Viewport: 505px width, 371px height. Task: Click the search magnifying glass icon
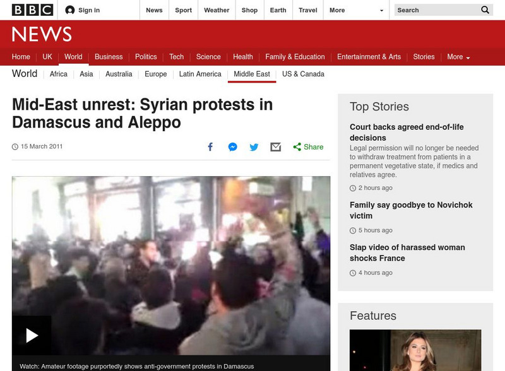(485, 10)
